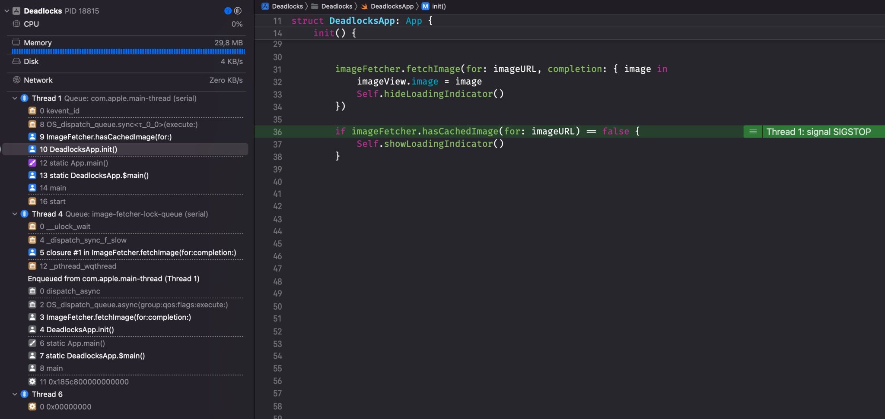Select the DeadlocksApp.init() stack frame

point(78,149)
